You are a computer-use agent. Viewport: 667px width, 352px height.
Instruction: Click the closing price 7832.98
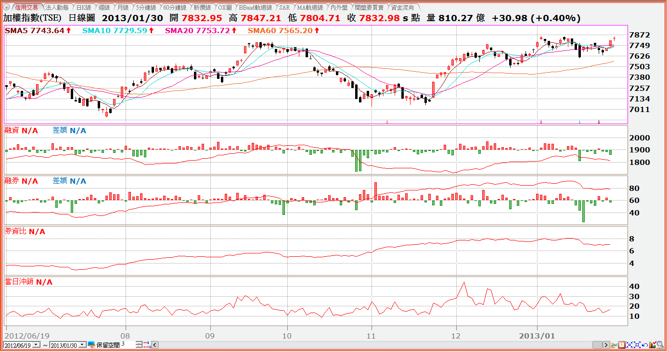pos(379,18)
